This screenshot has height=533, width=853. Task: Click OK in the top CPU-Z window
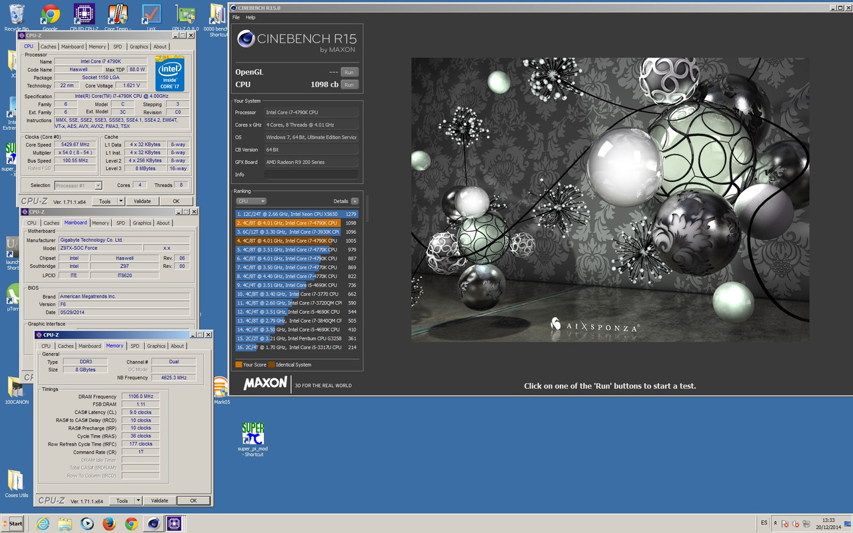[176, 201]
